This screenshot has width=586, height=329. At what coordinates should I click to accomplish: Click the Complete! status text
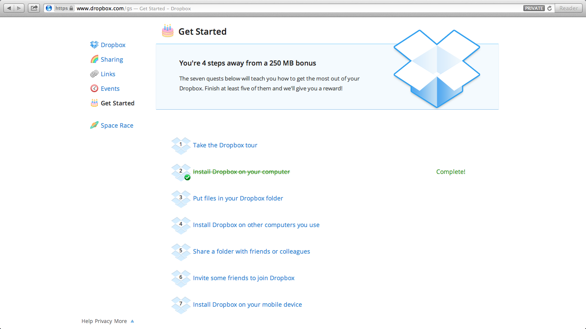click(x=451, y=172)
